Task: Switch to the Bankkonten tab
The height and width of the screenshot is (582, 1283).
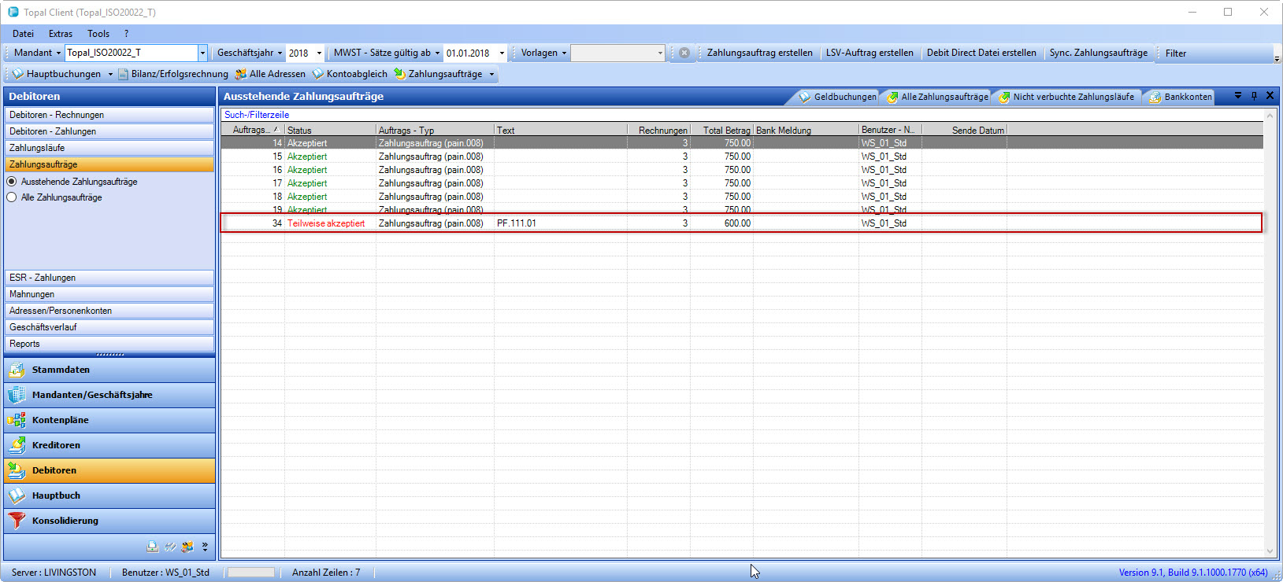Action: pyautogui.click(x=1181, y=97)
